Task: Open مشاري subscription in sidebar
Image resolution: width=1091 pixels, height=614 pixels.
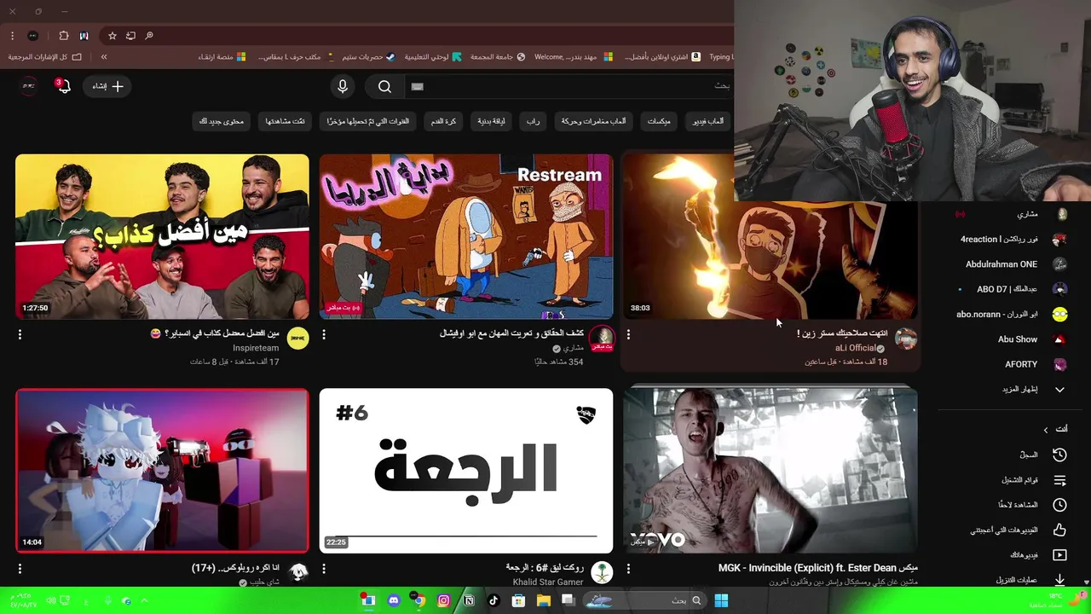Action: (1013, 215)
